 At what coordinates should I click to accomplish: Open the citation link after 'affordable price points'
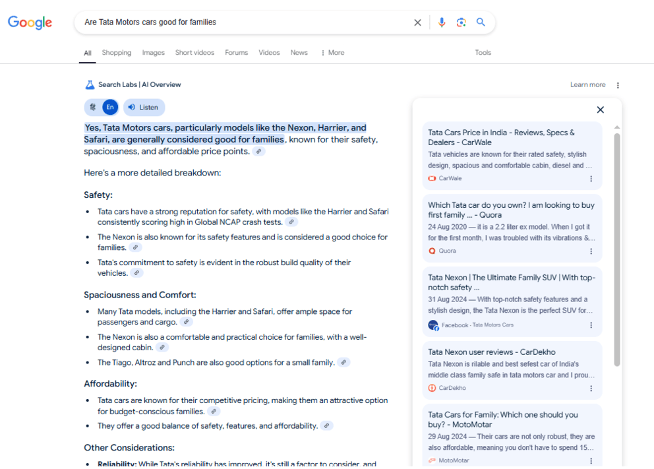[x=259, y=152]
